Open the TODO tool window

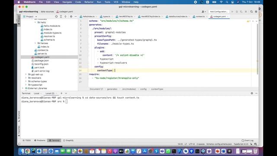pos(27,140)
